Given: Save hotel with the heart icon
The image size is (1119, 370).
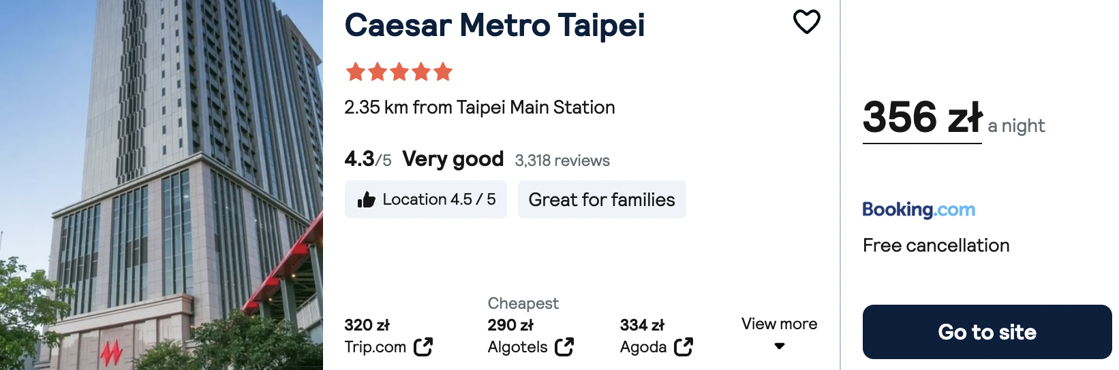Looking at the screenshot, I should (x=807, y=22).
